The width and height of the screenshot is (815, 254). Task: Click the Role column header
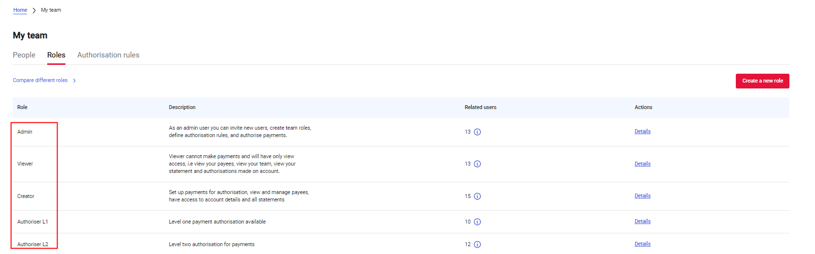(22, 107)
